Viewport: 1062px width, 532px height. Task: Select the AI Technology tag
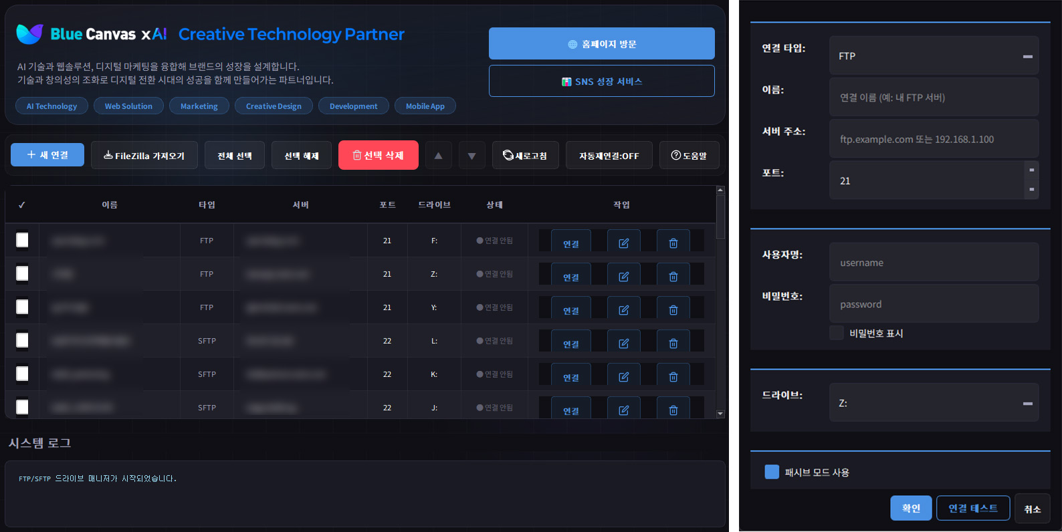[x=51, y=106]
